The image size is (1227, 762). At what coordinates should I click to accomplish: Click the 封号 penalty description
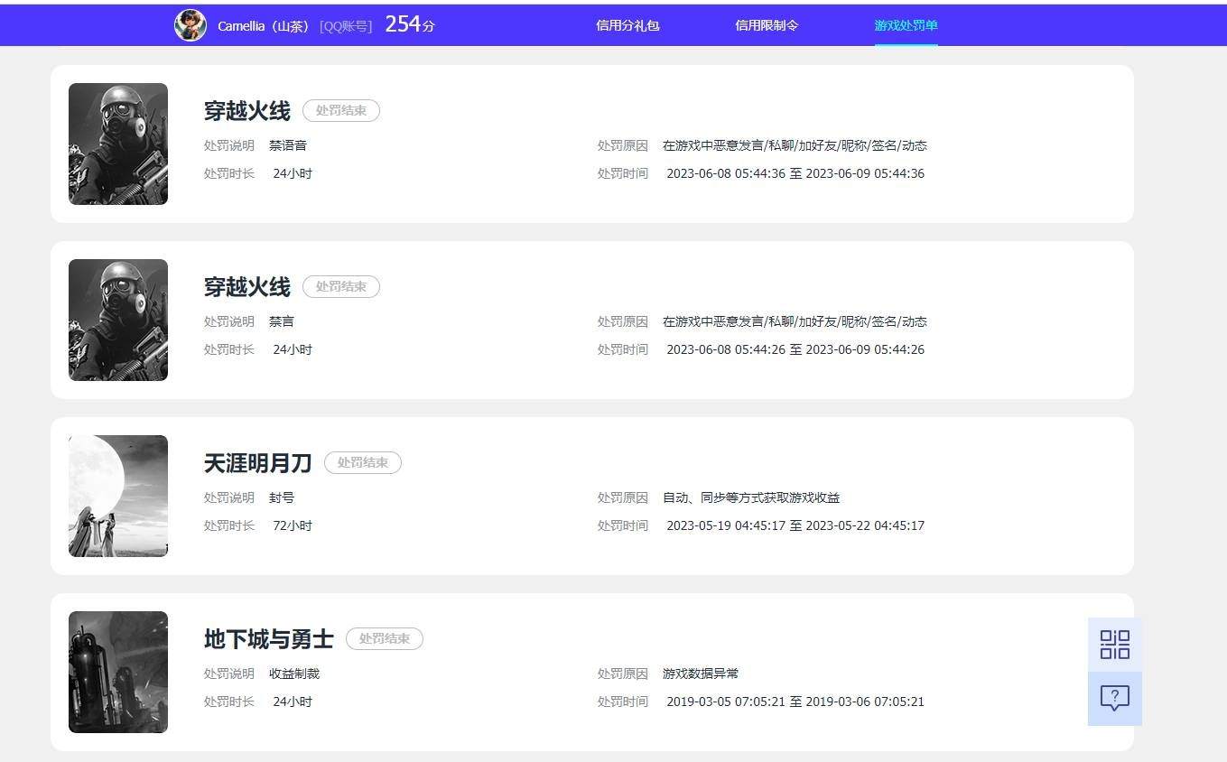click(x=282, y=497)
